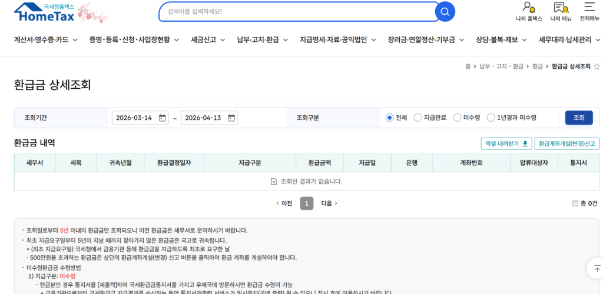
Task: Open calendar picker for end date 2026-04-13
Action: pyautogui.click(x=231, y=118)
